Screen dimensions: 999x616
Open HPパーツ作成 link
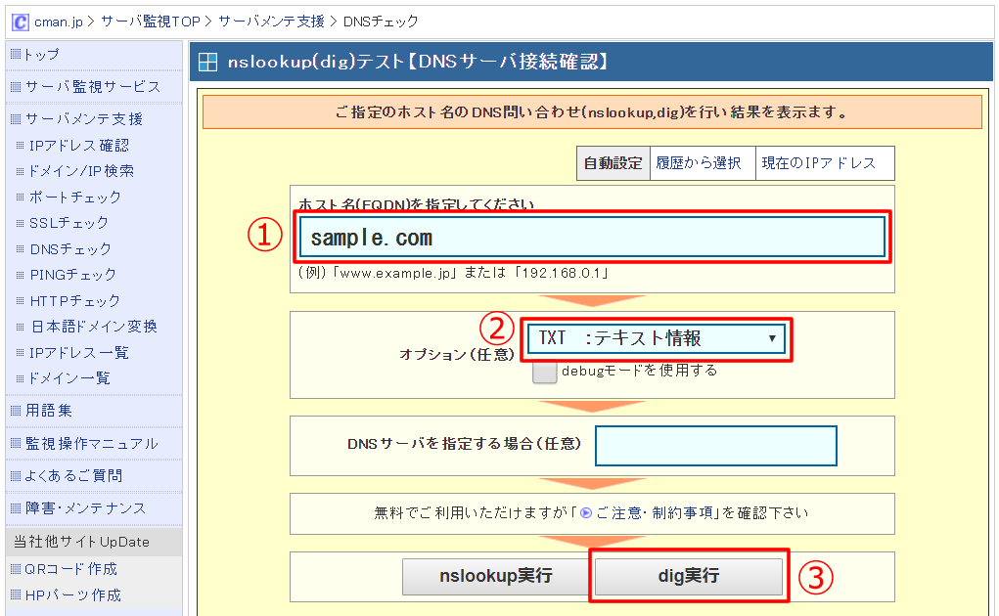[x=72, y=595]
